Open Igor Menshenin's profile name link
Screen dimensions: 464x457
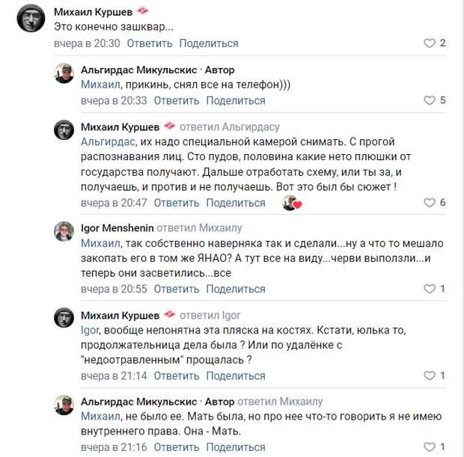coord(117,228)
